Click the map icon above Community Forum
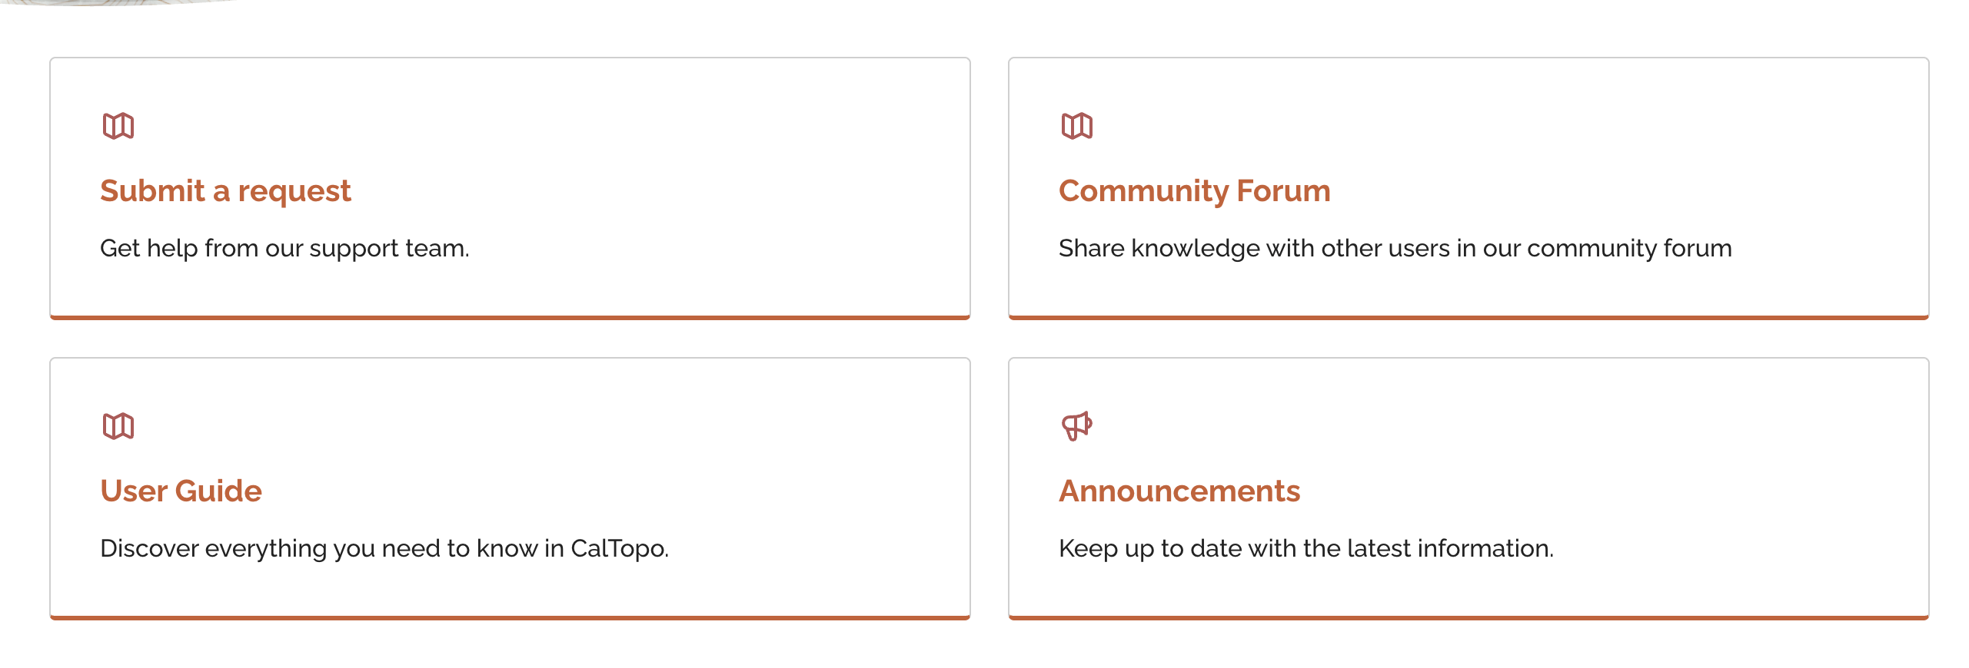 pos(1076,126)
